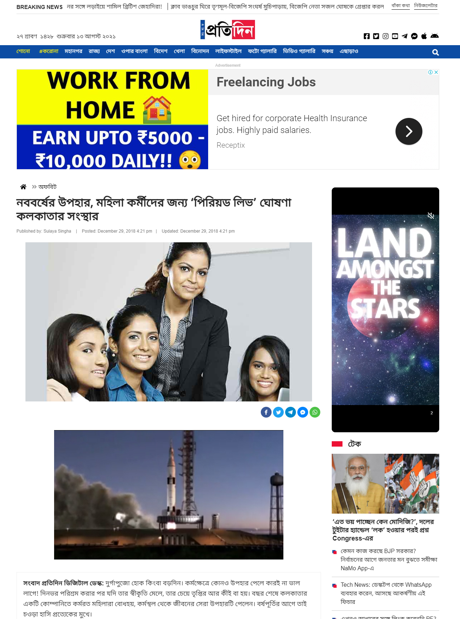This screenshot has height=619, width=460.
Task: Go to the home page via the breadcrumb house icon
Action: 23,187
